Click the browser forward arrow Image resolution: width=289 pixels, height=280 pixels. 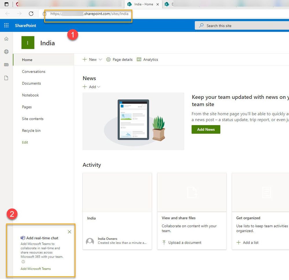(x=19, y=14)
